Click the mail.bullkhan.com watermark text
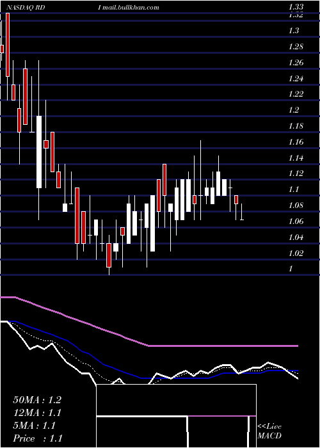Screen dimensions: 320x448 [x=131, y=8]
